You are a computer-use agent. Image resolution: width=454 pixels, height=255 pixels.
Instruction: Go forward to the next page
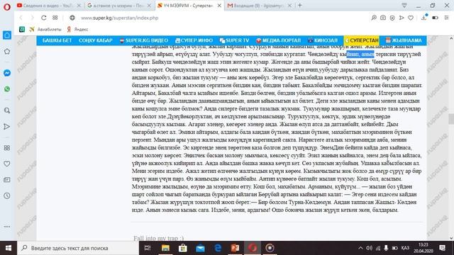32,18
